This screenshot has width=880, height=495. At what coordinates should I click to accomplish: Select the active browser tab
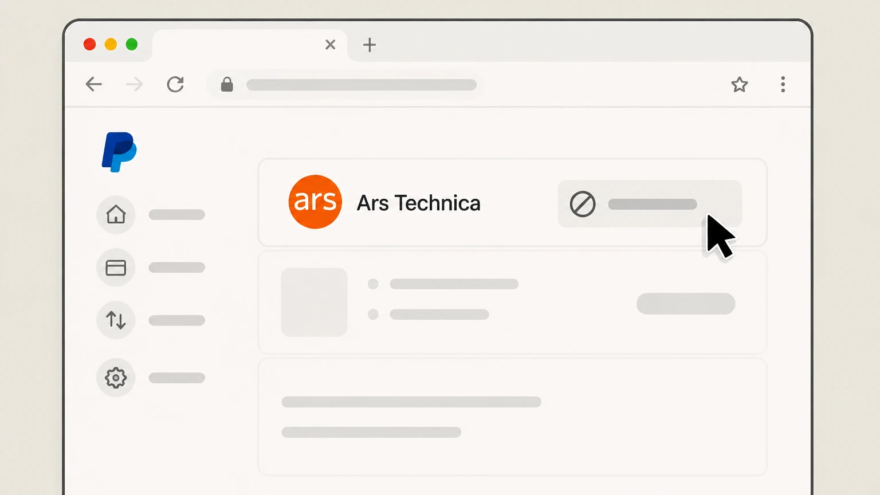click(x=250, y=45)
